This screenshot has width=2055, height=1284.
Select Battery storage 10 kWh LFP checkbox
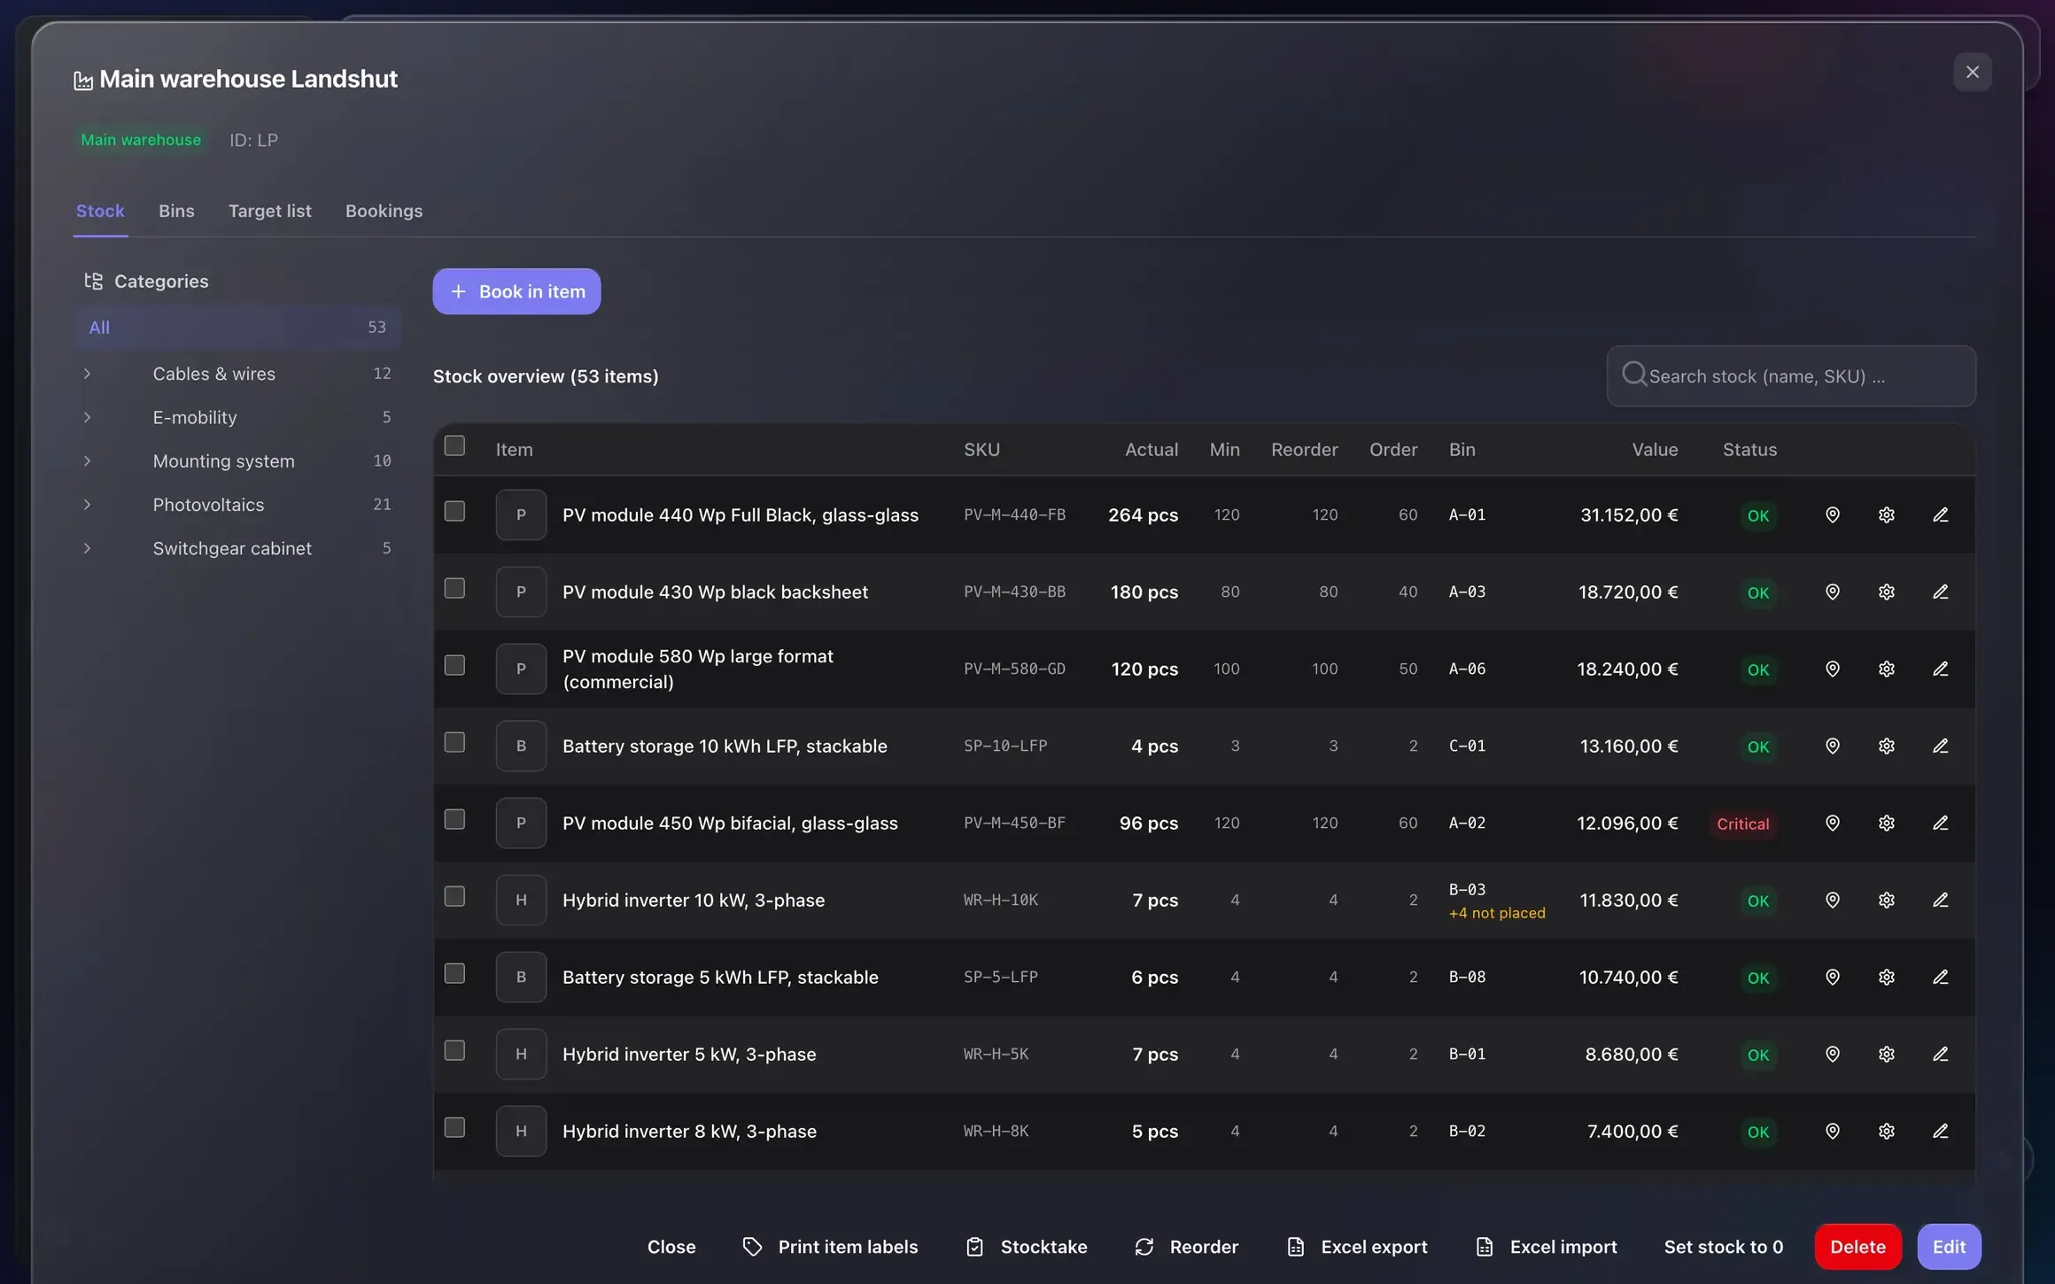(454, 742)
